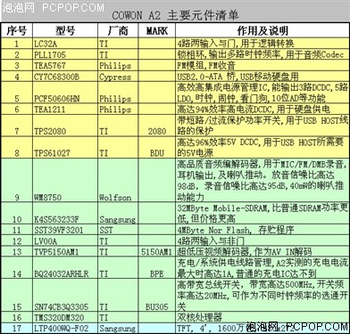The width and height of the screenshot is (350, 334).
Task: Select the TVP5150AM1 model cell
Action: pos(65,252)
